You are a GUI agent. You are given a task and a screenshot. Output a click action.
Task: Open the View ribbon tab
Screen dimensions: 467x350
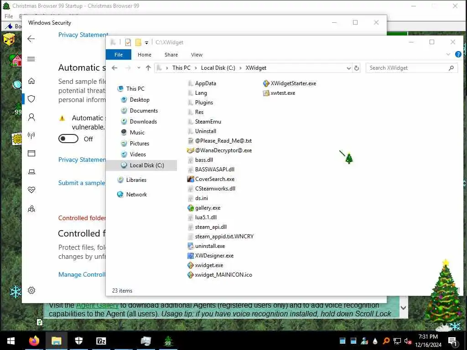(197, 55)
